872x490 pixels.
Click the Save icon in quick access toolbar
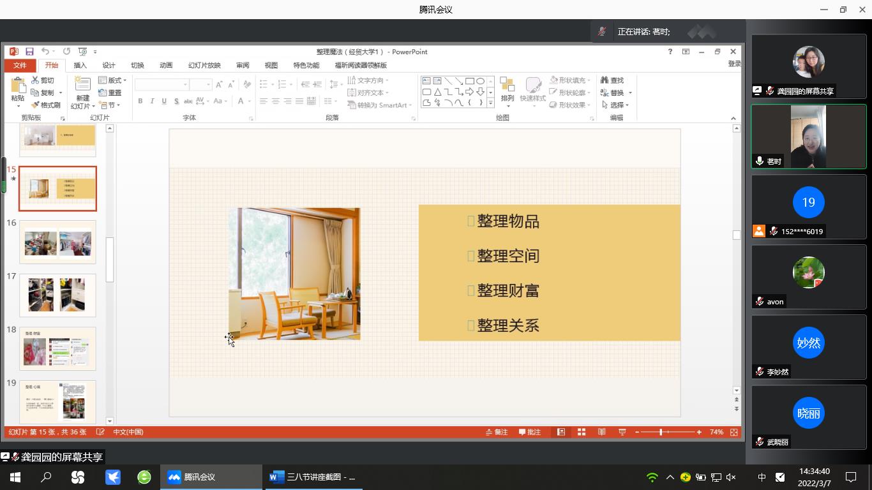point(29,52)
